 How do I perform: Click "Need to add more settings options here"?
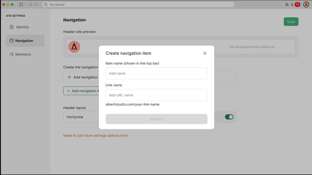(x=96, y=136)
